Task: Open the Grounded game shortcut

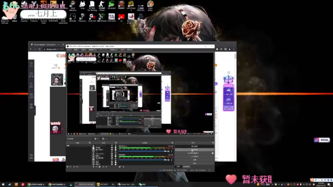Action: coord(112,5)
